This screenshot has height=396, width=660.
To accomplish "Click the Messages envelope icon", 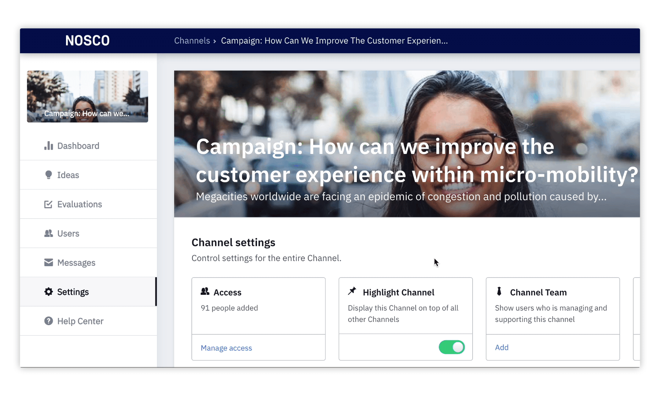I will (x=48, y=263).
